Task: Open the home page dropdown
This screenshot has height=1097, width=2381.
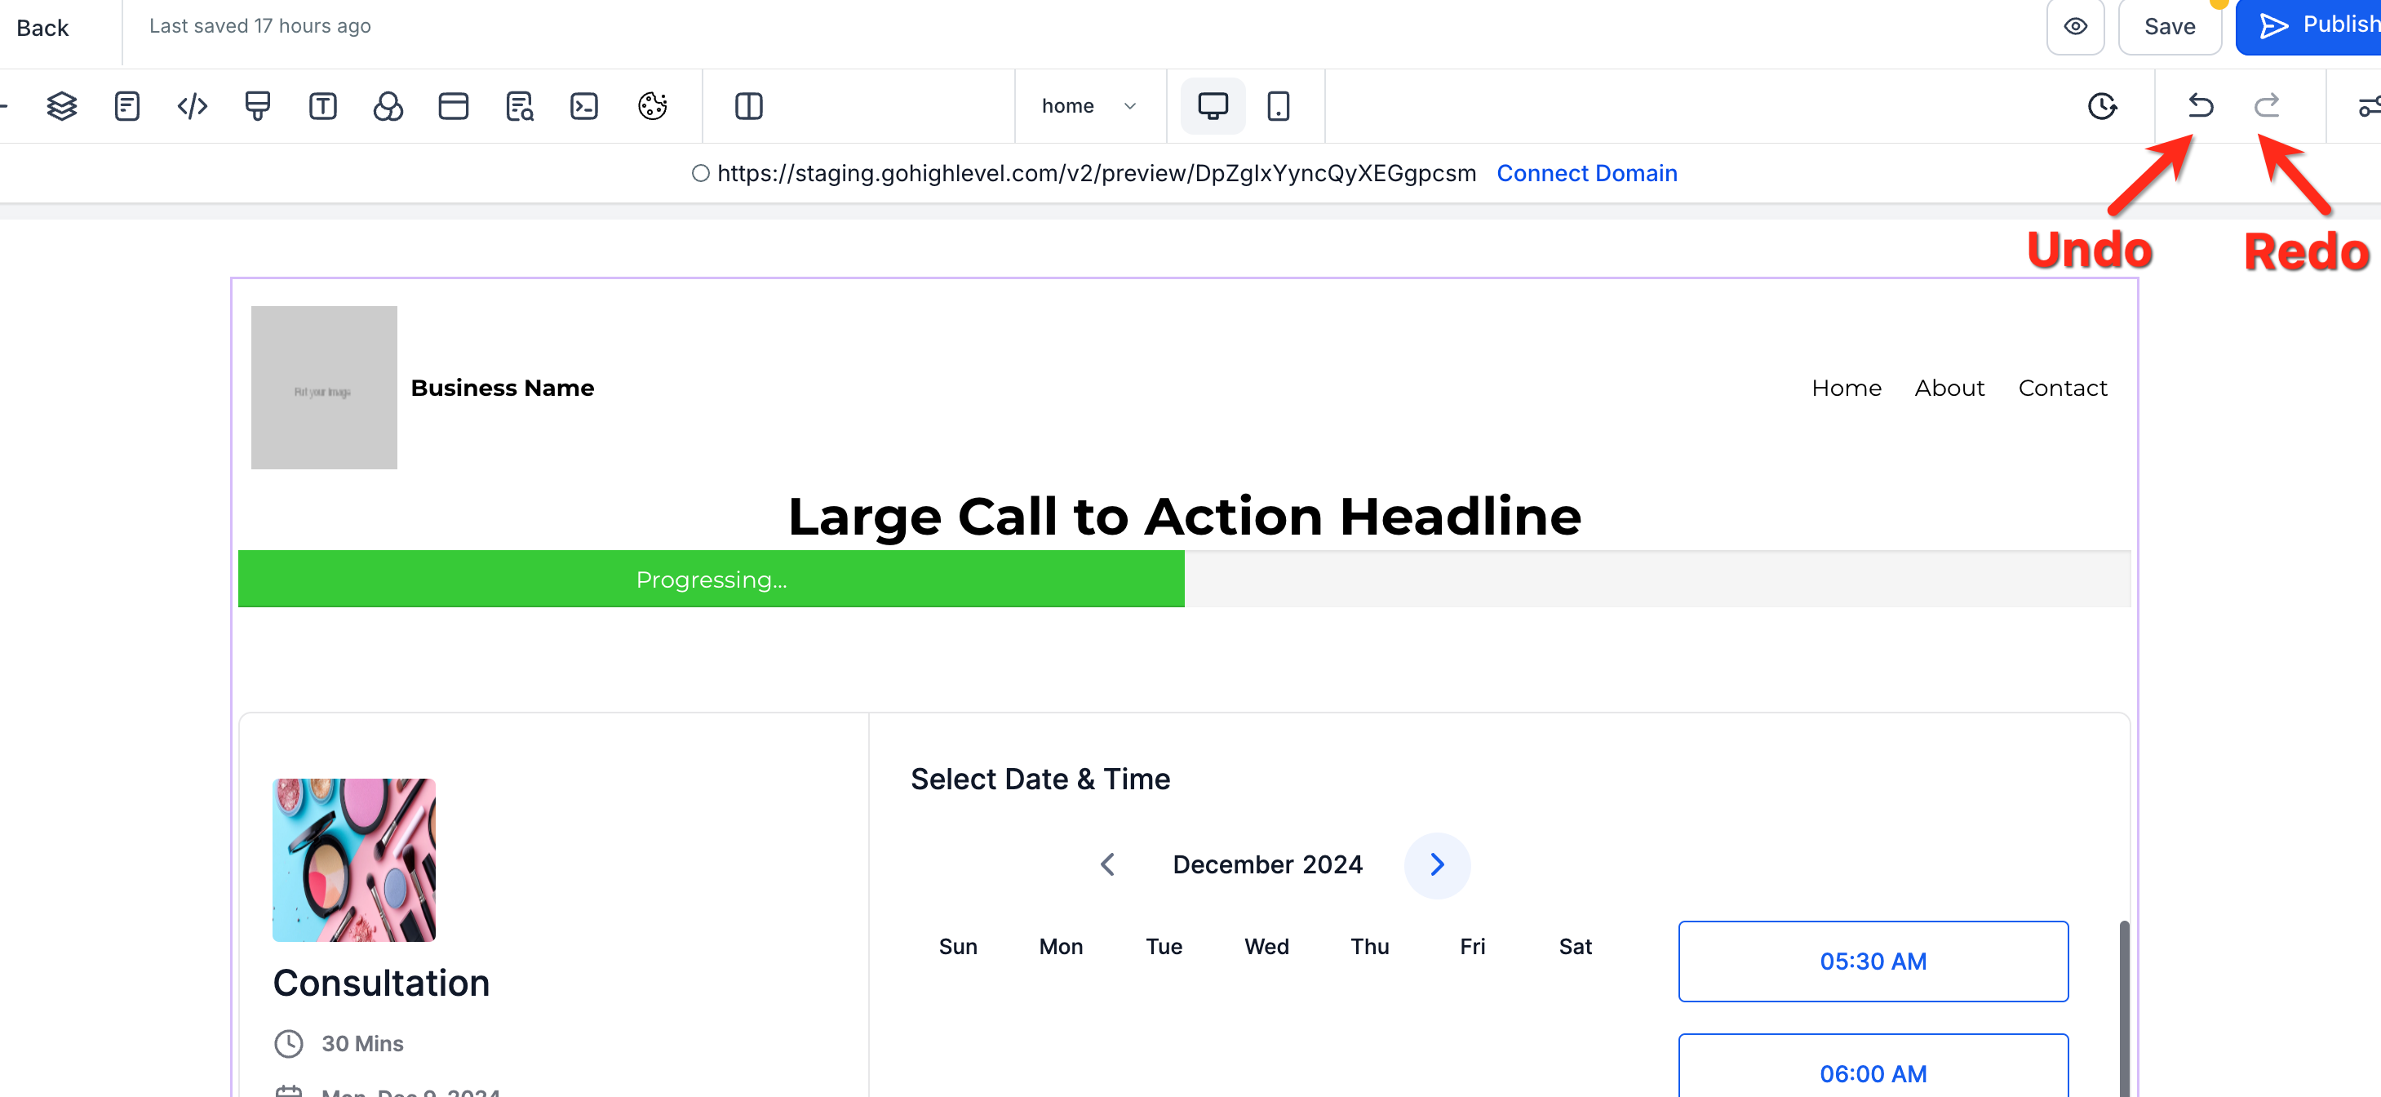Action: pos(1088,106)
